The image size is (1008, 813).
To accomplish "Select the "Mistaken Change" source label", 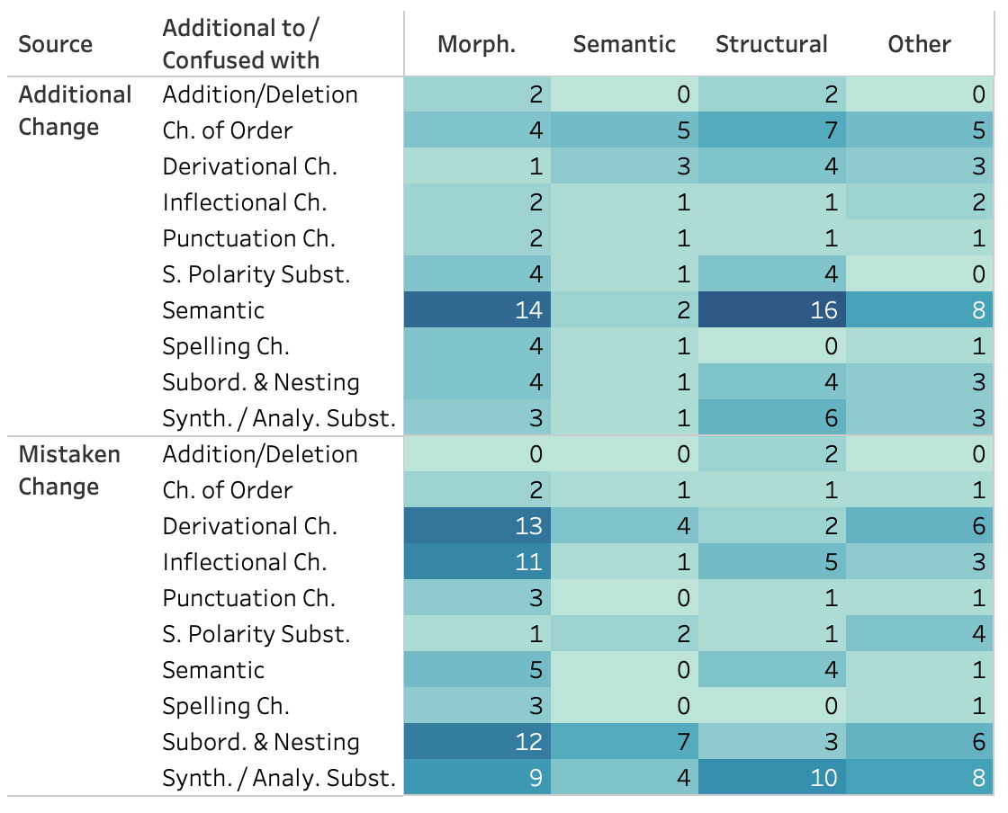I will point(69,470).
